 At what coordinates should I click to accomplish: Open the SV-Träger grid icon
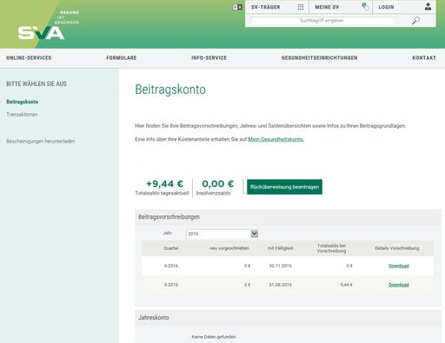[301, 7]
